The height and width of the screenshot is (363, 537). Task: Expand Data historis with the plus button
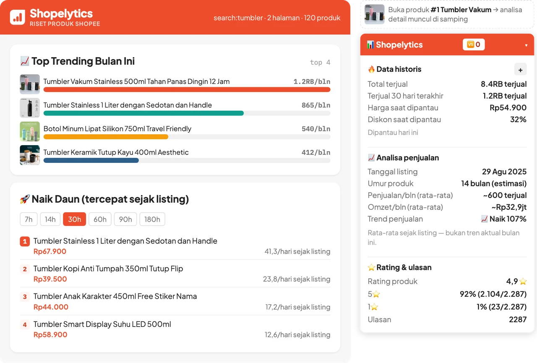pyautogui.click(x=520, y=70)
